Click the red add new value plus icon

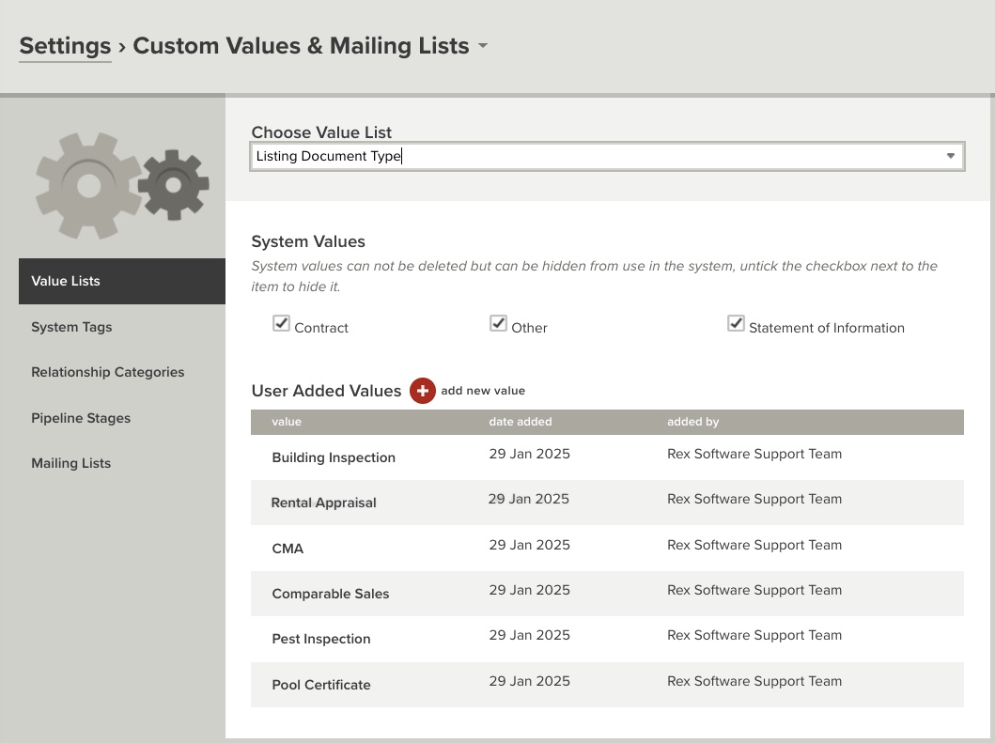[423, 391]
